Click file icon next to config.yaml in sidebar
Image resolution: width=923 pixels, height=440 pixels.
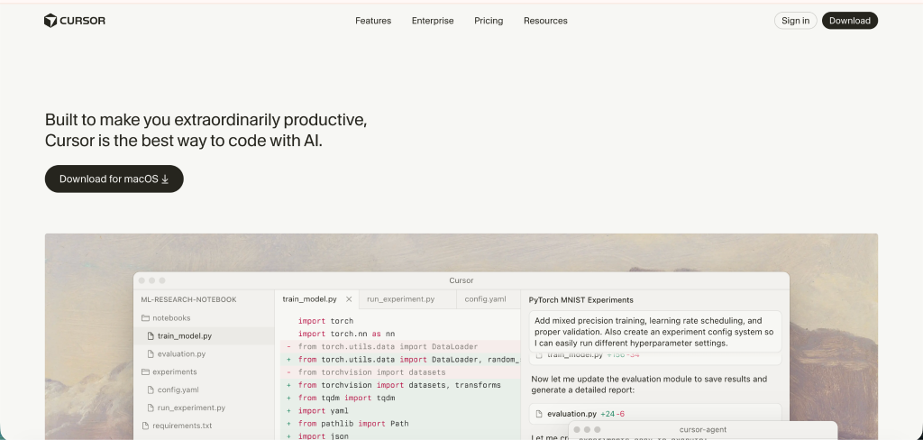(151, 390)
